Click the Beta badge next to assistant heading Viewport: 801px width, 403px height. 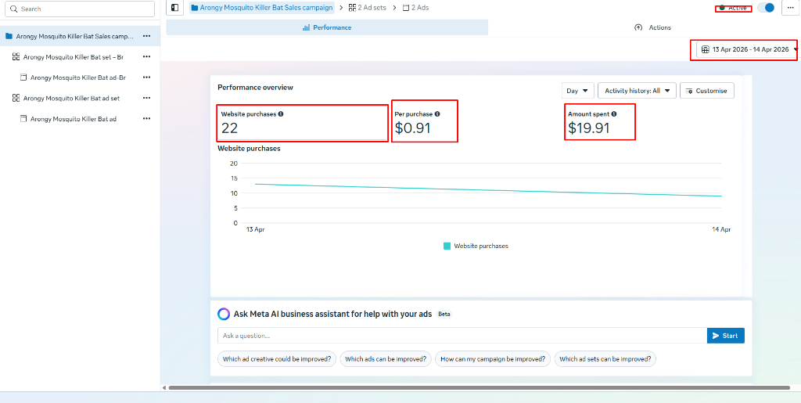pos(444,314)
